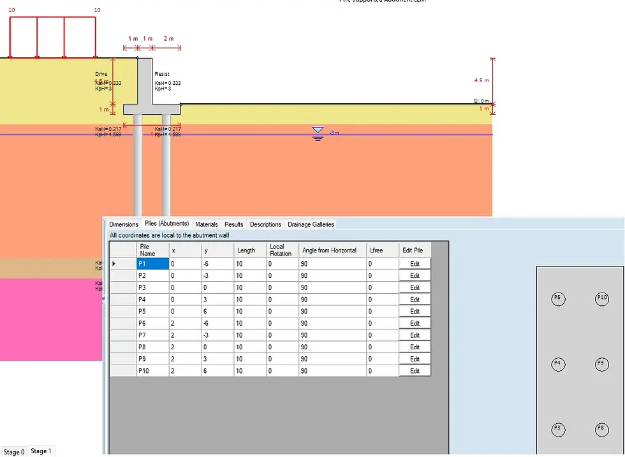
Task: Click Edit button for pile P3
Action: pyautogui.click(x=415, y=287)
